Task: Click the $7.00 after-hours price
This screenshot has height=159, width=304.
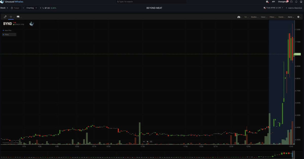Action: 47,8
